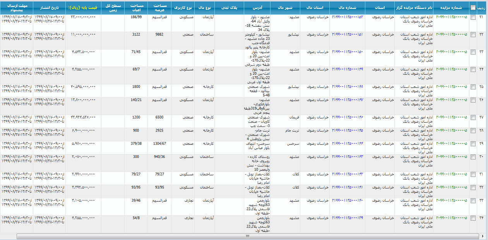Click the horizontal scrollbar left arrow

pyautogui.click(x=3, y=236)
